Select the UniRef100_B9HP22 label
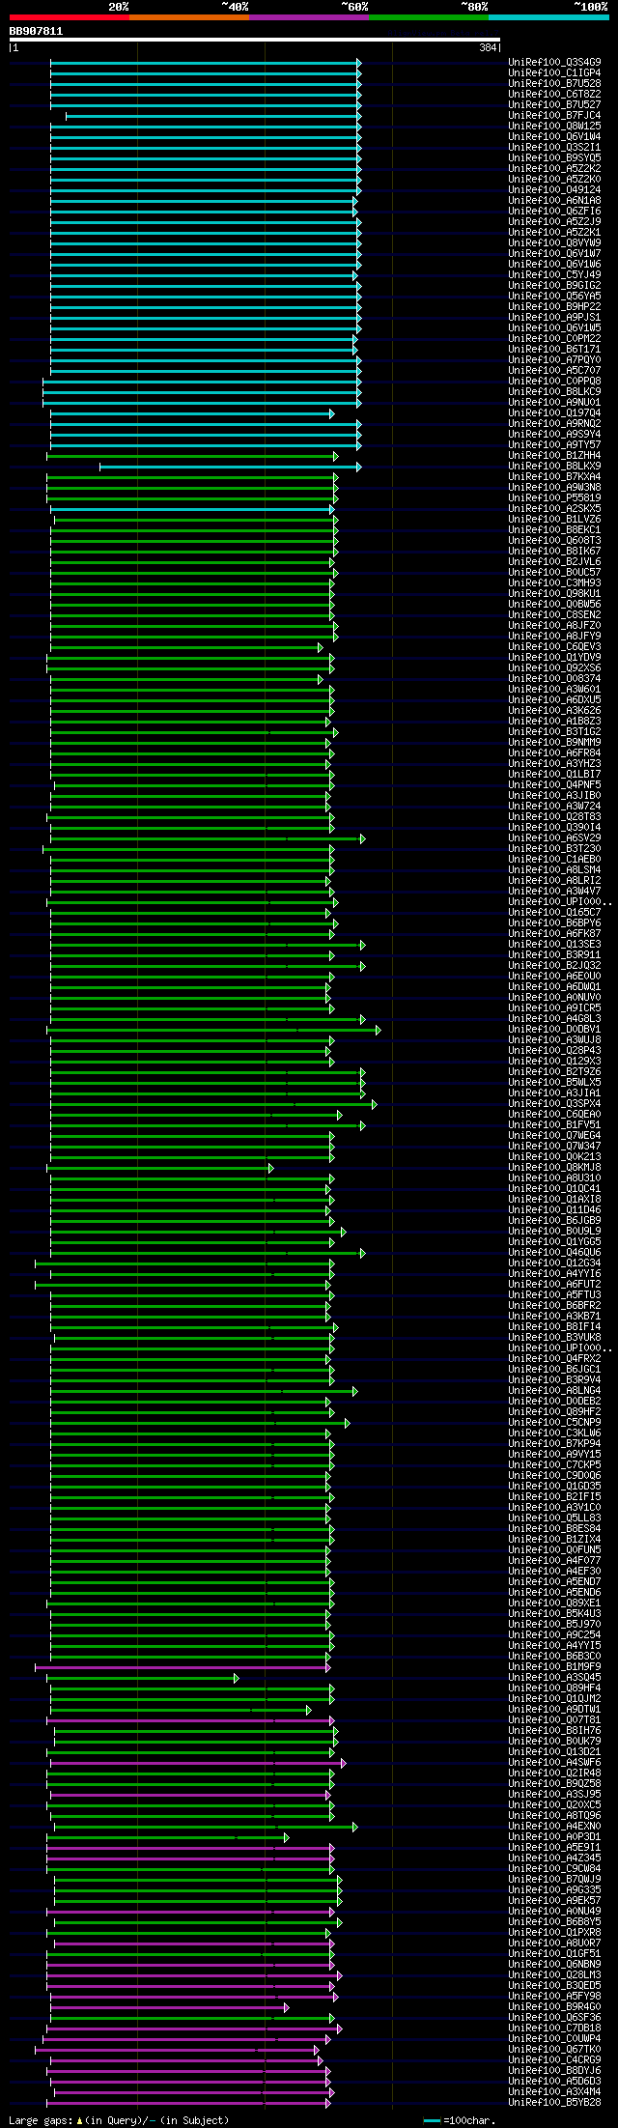 [x=554, y=307]
